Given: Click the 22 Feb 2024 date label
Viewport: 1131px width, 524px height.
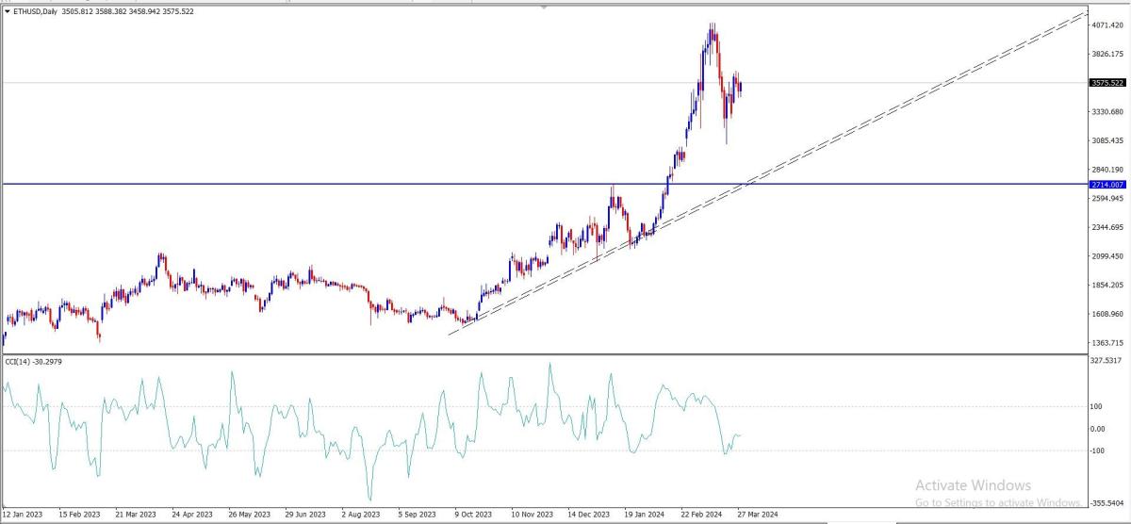Looking at the screenshot, I should pos(701,515).
